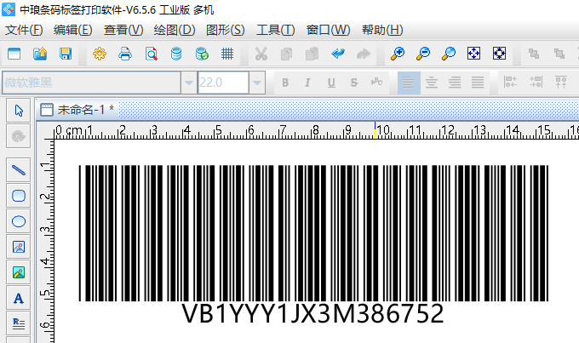Screen dimensions: 579x343
Task: Open the 工具(T) menu
Action: pos(276,30)
